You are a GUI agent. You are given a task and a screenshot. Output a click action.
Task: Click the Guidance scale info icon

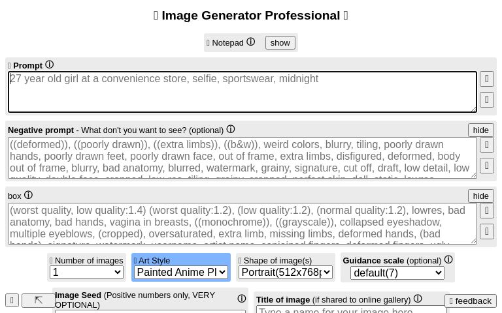click(448, 260)
